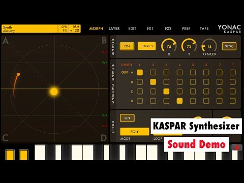The image size is (244, 183).
Task: Uncheck group C synth 3 box
Action: [x=166, y=91]
